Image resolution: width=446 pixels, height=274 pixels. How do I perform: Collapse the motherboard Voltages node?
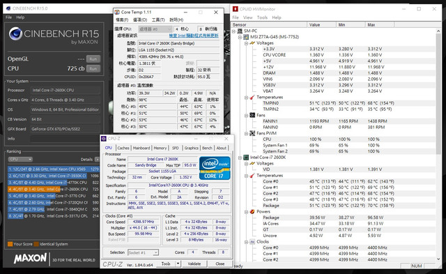coord(246,43)
